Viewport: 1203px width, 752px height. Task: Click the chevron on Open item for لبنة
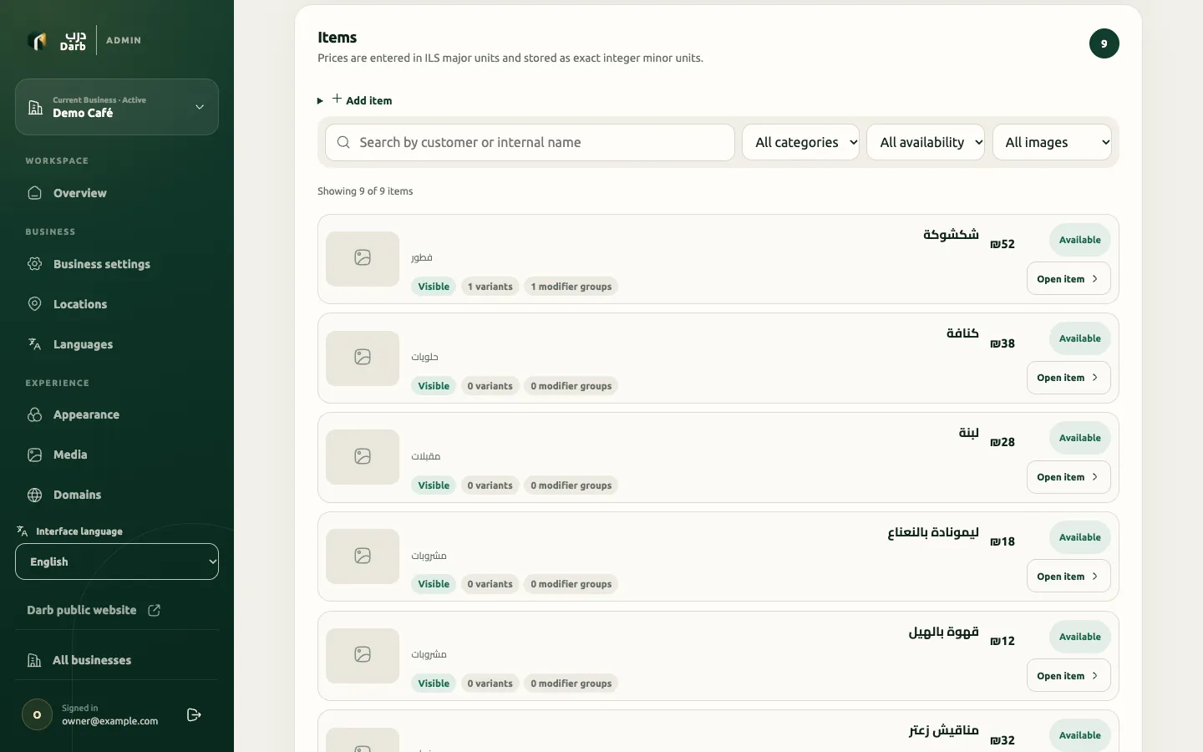click(x=1095, y=477)
